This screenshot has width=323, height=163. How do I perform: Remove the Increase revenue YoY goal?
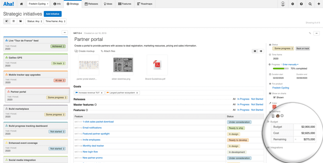102,93
